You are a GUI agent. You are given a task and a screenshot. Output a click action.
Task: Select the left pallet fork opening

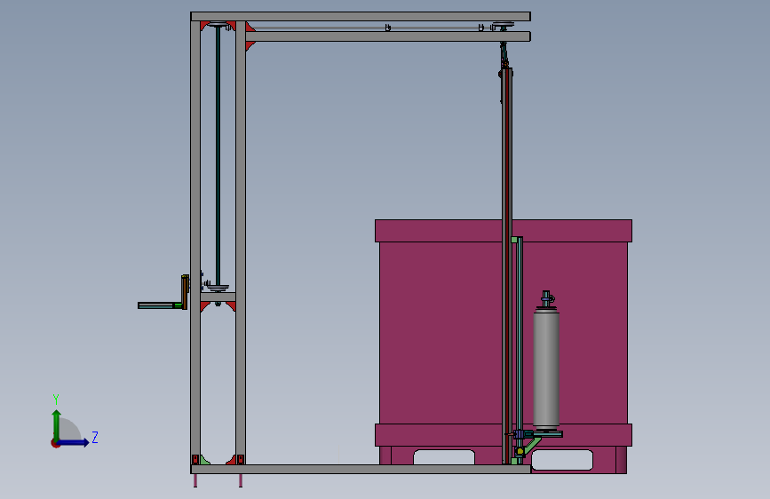pyautogui.click(x=444, y=456)
